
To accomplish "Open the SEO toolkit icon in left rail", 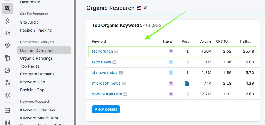I will pos(7,8).
